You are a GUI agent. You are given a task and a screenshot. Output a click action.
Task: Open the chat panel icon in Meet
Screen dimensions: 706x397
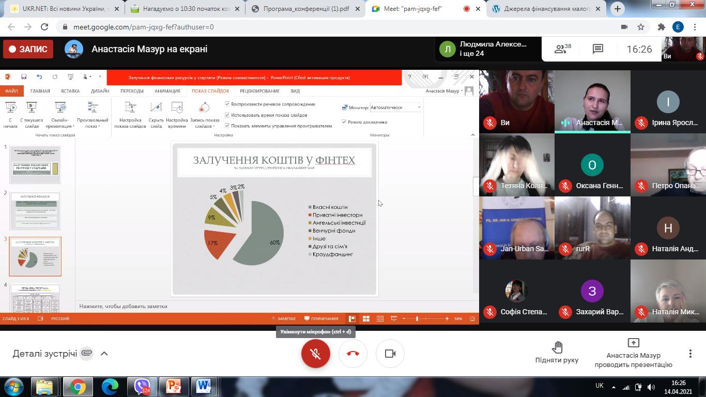598,49
